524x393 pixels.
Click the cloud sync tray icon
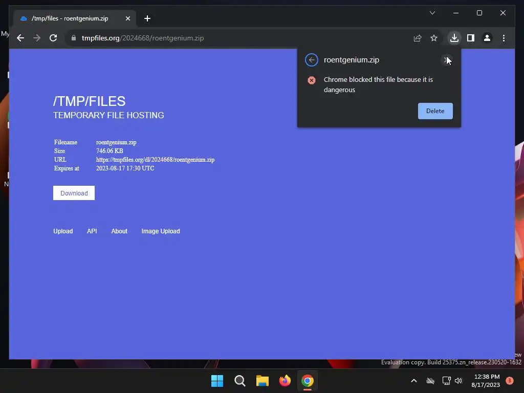click(x=430, y=381)
